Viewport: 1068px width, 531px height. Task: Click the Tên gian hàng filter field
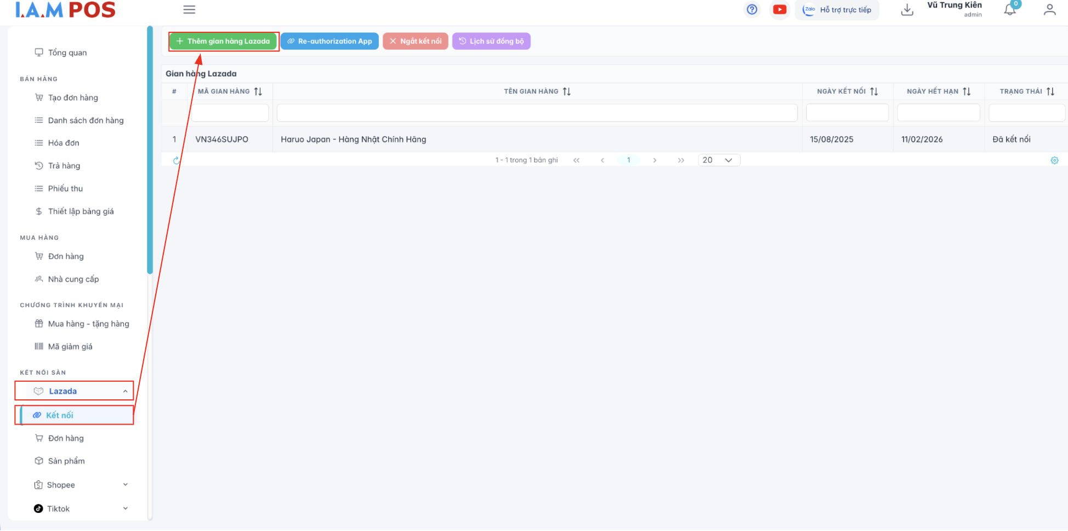click(x=536, y=113)
